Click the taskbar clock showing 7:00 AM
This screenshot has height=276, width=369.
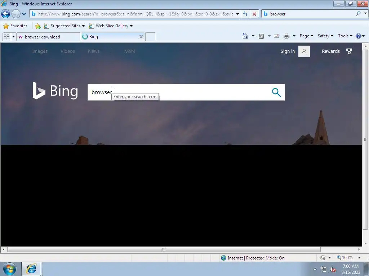click(x=351, y=269)
